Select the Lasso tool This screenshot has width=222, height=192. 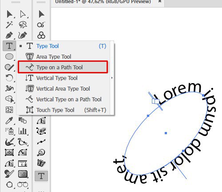pos(23,24)
